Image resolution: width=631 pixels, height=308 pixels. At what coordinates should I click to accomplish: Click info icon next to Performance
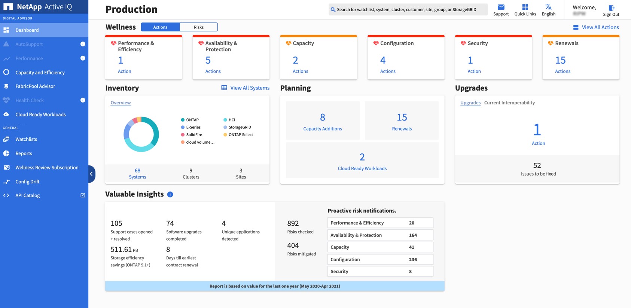(83, 58)
